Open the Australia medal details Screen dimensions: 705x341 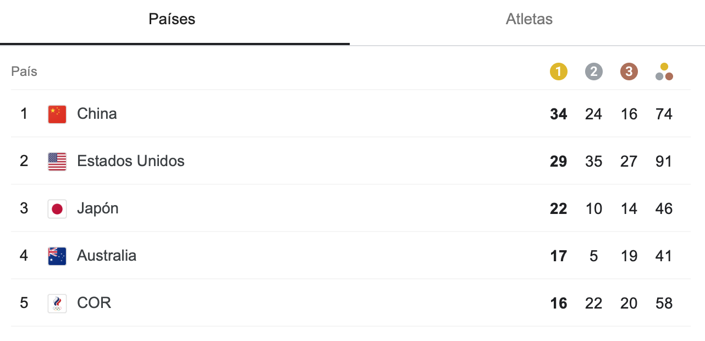click(x=351, y=256)
